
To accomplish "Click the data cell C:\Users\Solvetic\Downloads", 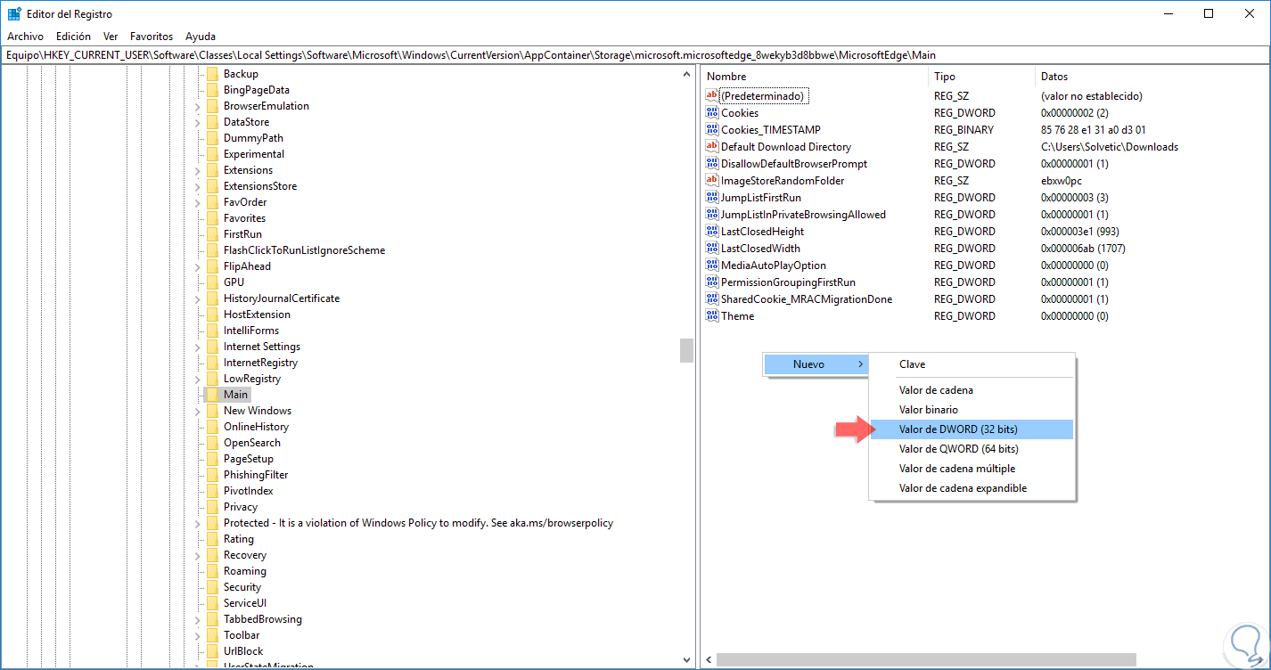I will (x=1109, y=146).
